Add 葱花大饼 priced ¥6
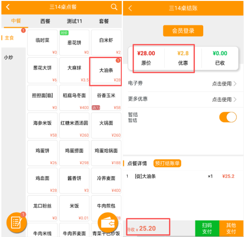Screen dimensions: 244x237 [43, 70]
